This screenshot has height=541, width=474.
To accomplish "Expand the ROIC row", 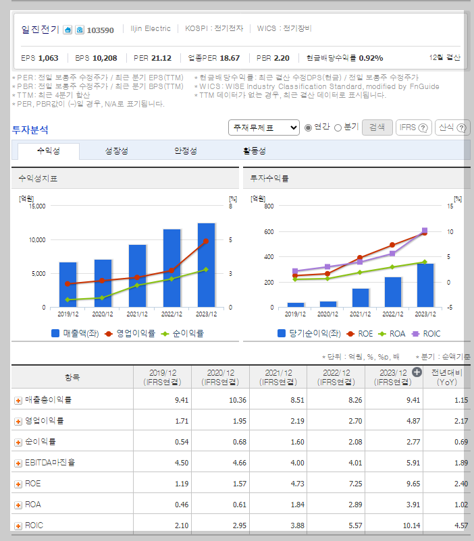I will [18, 526].
